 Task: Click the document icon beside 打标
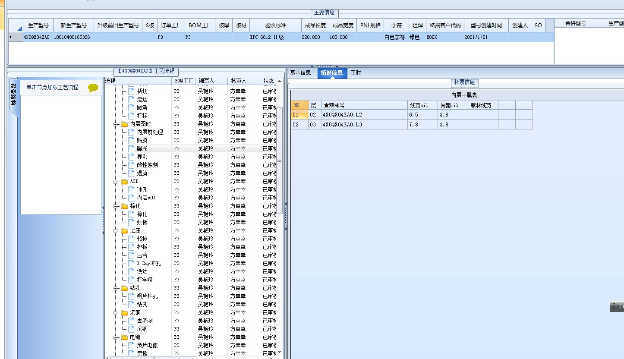tap(131, 116)
